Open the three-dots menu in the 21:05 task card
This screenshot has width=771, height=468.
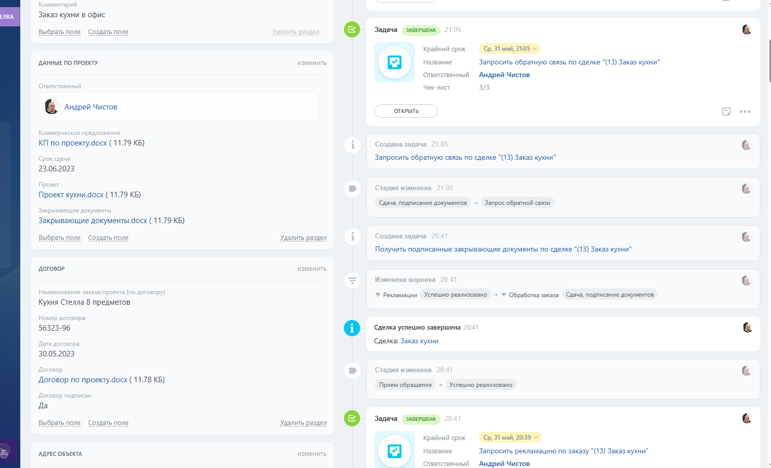745,112
